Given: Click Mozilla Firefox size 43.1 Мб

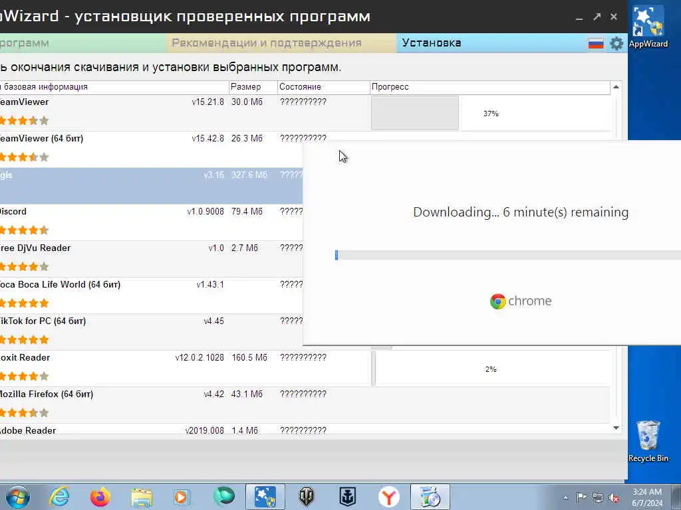Looking at the screenshot, I should [x=247, y=394].
